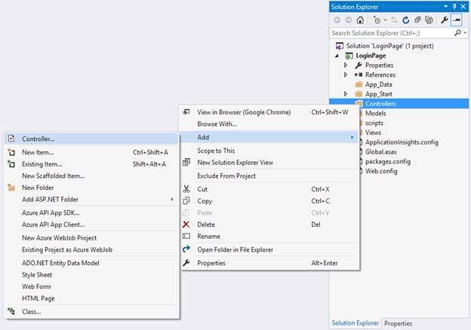Toggle auto-hide pin on Solution Explorer
Viewport: 471px width, 330px height.
453,6
